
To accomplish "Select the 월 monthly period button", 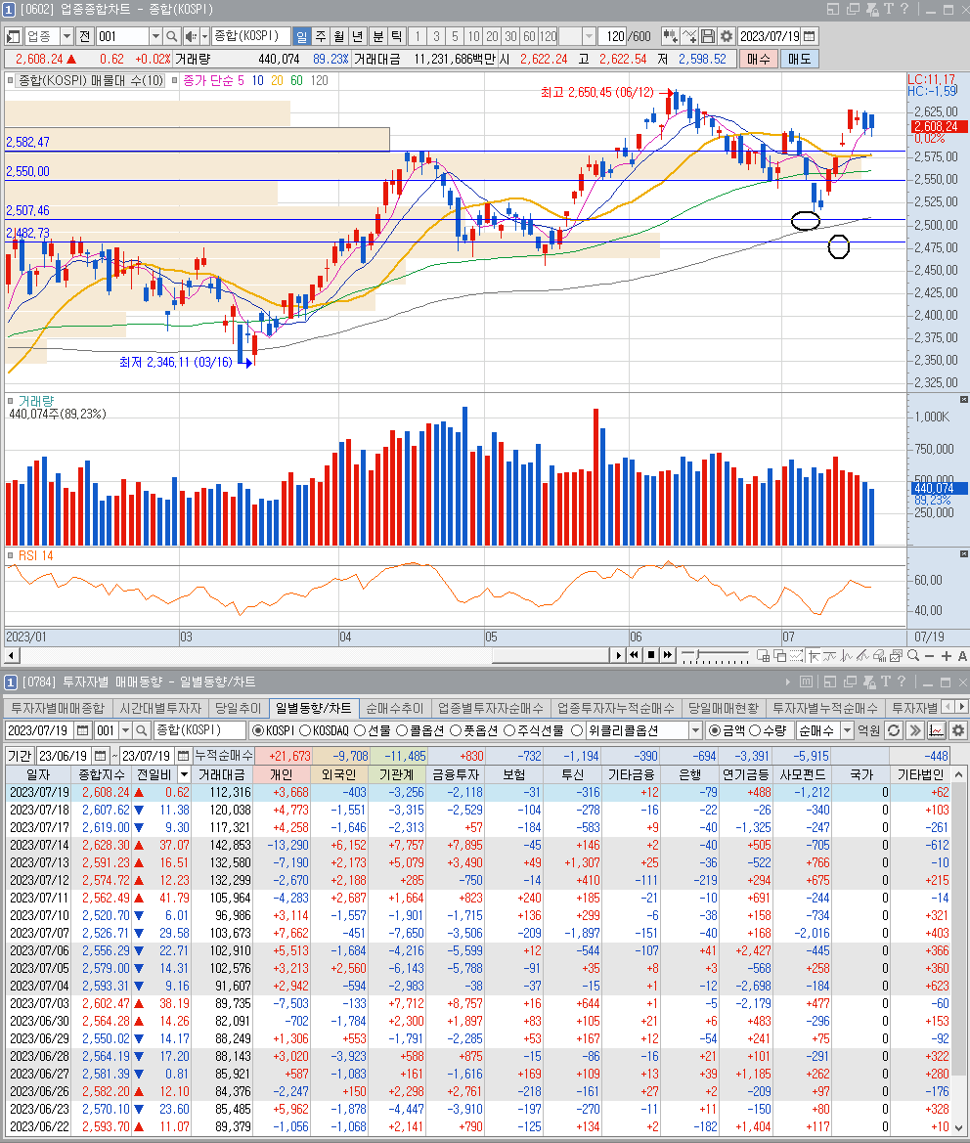I will coord(339,36).
